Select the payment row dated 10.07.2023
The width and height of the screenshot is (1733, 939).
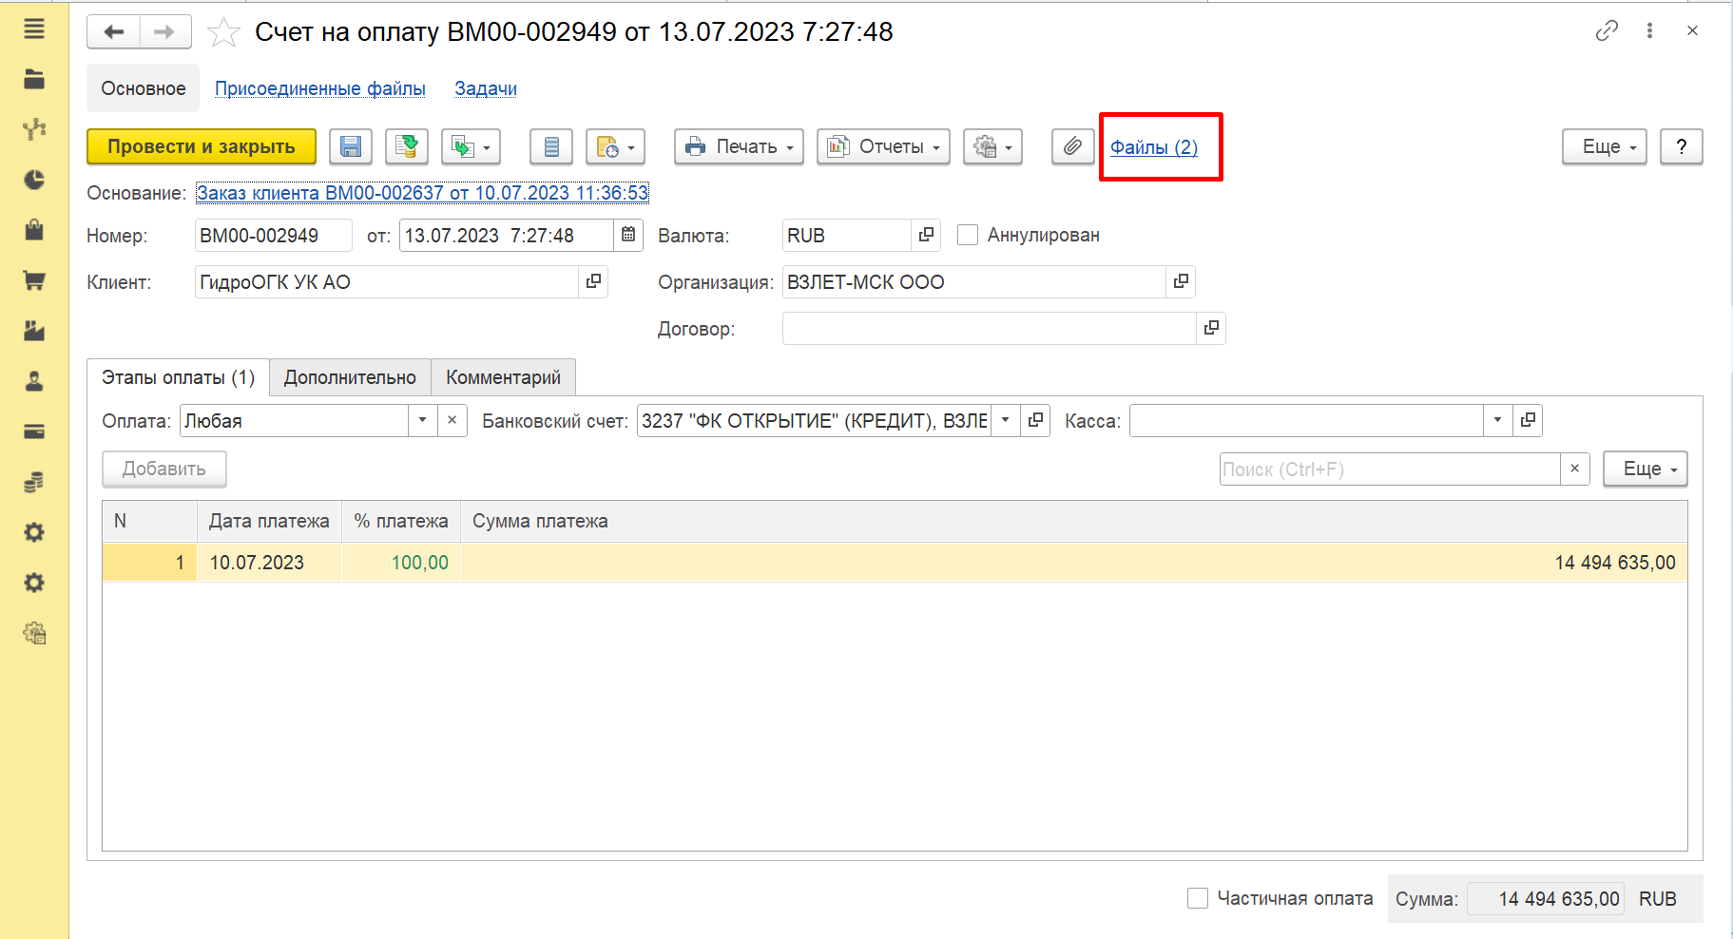point(895,563)
